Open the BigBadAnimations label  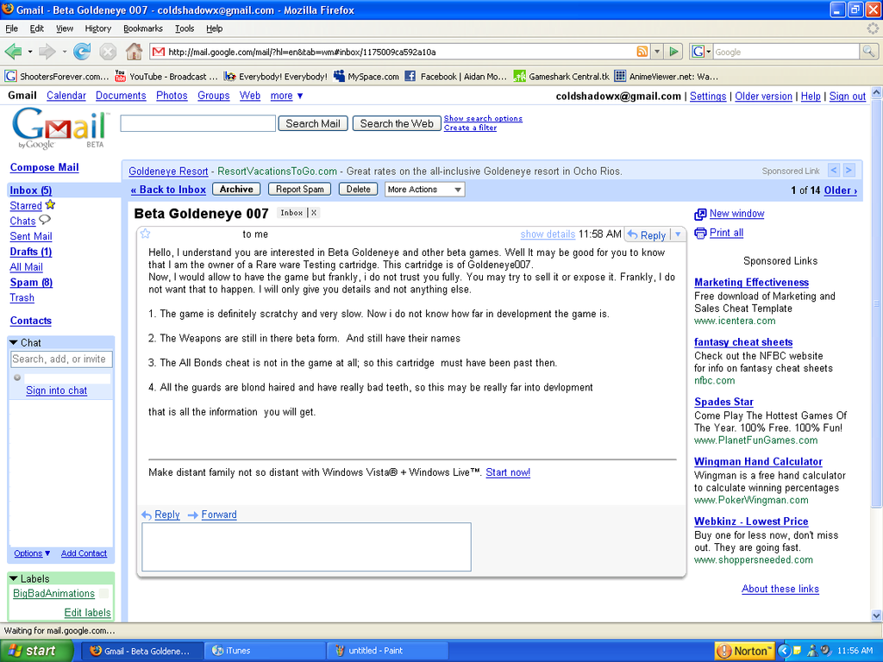[x=54, y=593]
